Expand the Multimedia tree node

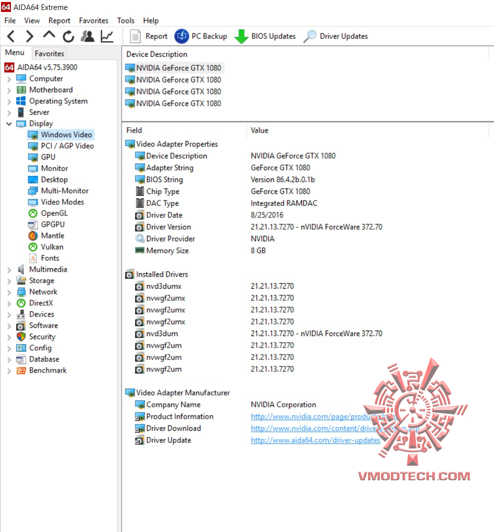click(x=9, y=270)
